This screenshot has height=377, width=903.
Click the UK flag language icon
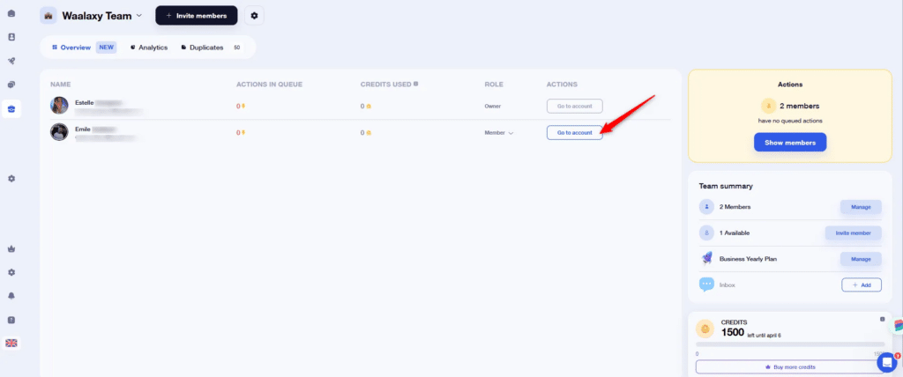pos(11,343)
